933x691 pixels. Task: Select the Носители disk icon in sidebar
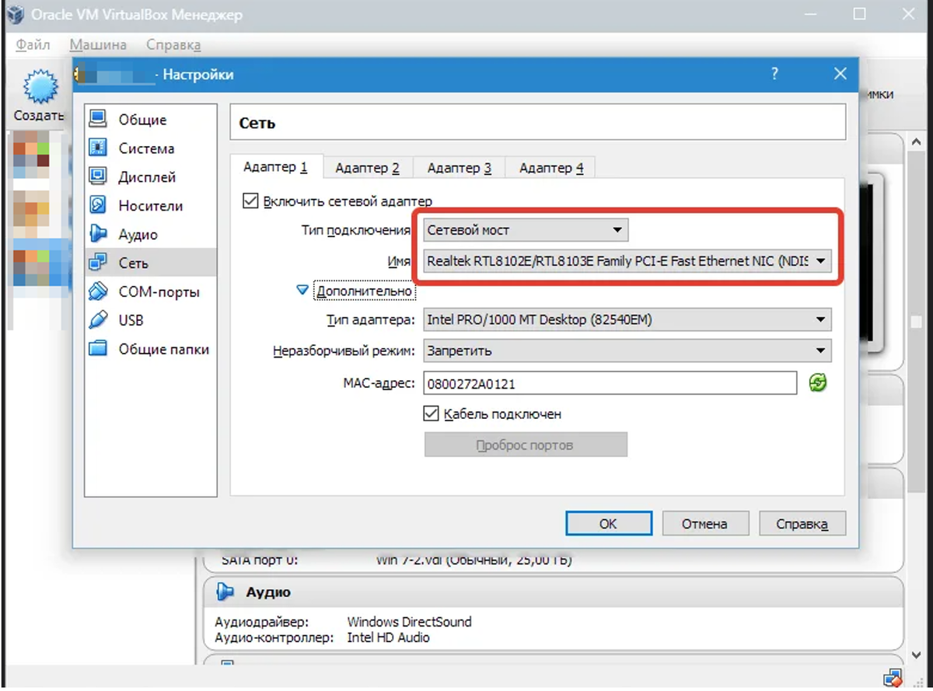pos(98,205)
